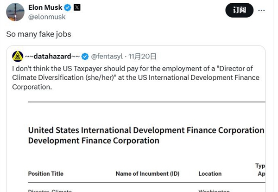The width and height of the screenshot is (278, 192).
Task: Click the "Position Title" column header
Action: (46, 173)
